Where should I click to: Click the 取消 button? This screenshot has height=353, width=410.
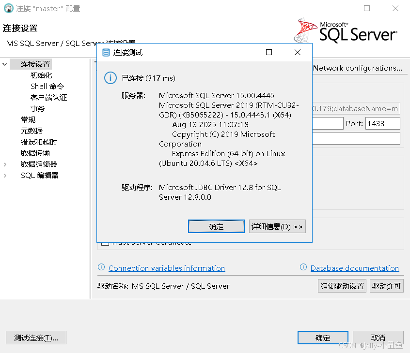coord(378,338)
